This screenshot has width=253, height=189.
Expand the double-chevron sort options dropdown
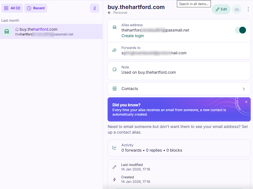(x=95, y=8)
